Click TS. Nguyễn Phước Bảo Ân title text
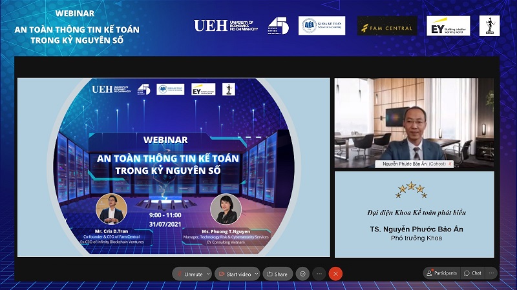 [416, 229]
